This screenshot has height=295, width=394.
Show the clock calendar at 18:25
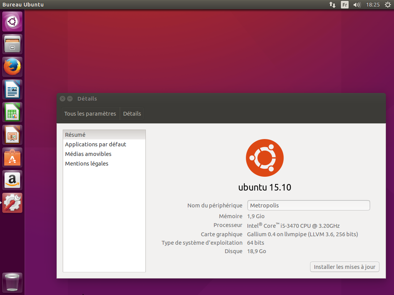coord(373,5)
